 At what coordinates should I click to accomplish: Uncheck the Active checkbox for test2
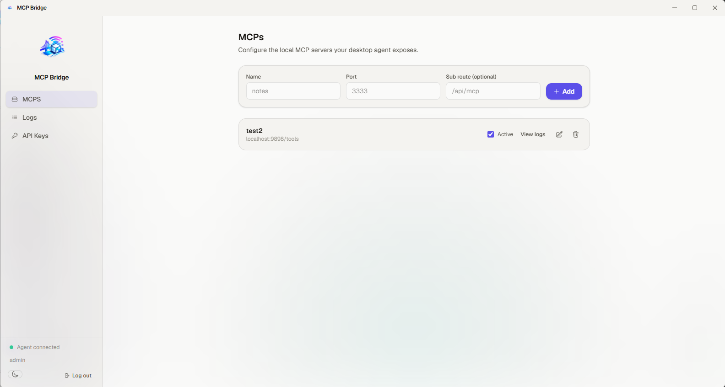pyautogui.click(x=491, y=134)
